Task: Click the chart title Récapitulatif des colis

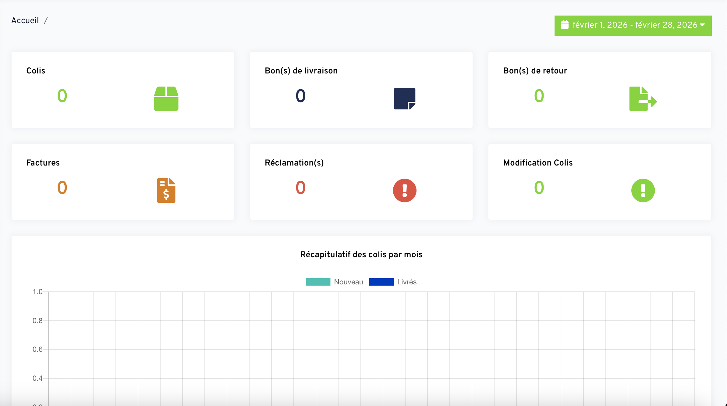Action: 361,255
